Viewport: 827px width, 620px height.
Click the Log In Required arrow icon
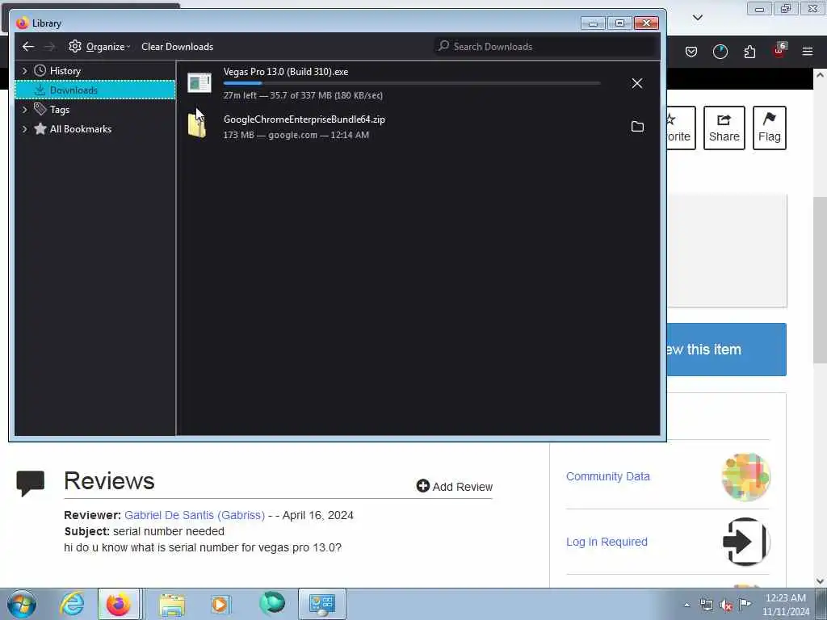[745, 542]
